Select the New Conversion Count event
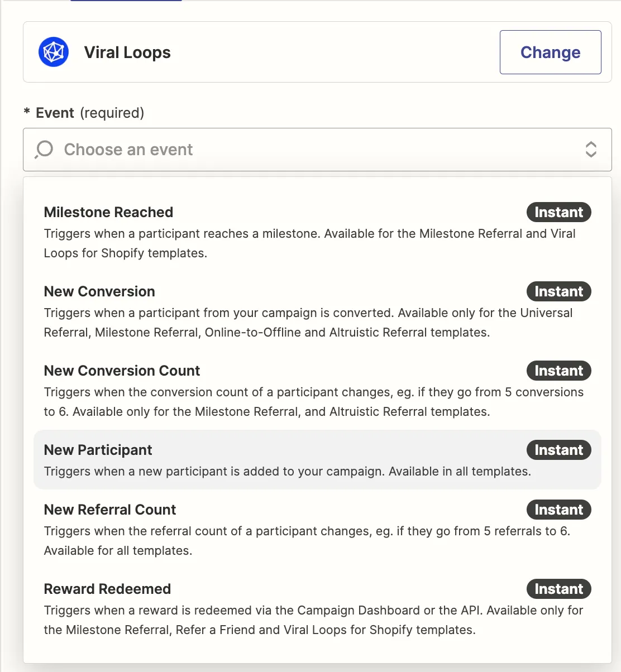Image resolution: width=621 pixels, height=672 pixels. [317, 390]
